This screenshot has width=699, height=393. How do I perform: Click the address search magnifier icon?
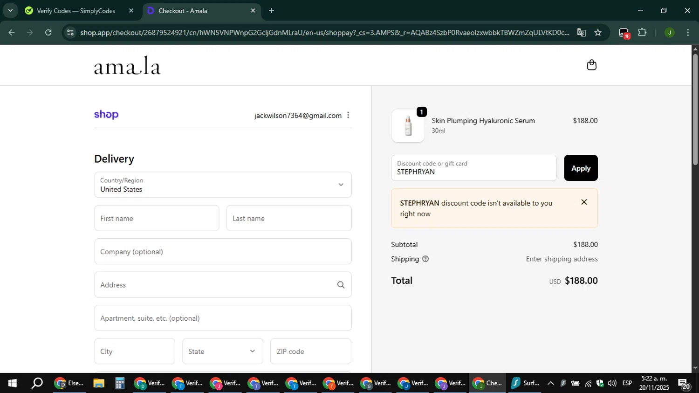point(341,285)
